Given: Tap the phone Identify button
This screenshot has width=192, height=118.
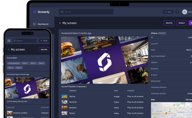Looking at the screenshot, I should click(x=44, y=50).
